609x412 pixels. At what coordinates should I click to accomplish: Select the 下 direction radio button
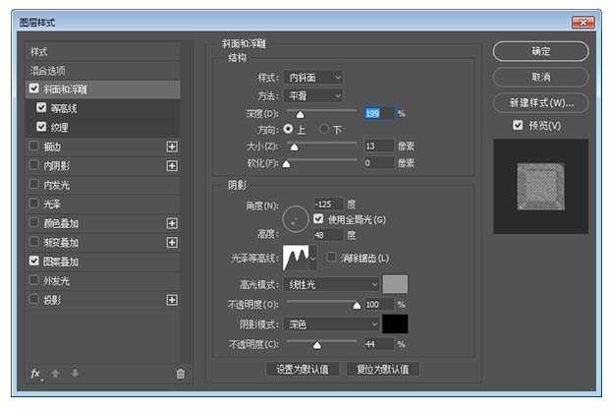pos(323,129)
